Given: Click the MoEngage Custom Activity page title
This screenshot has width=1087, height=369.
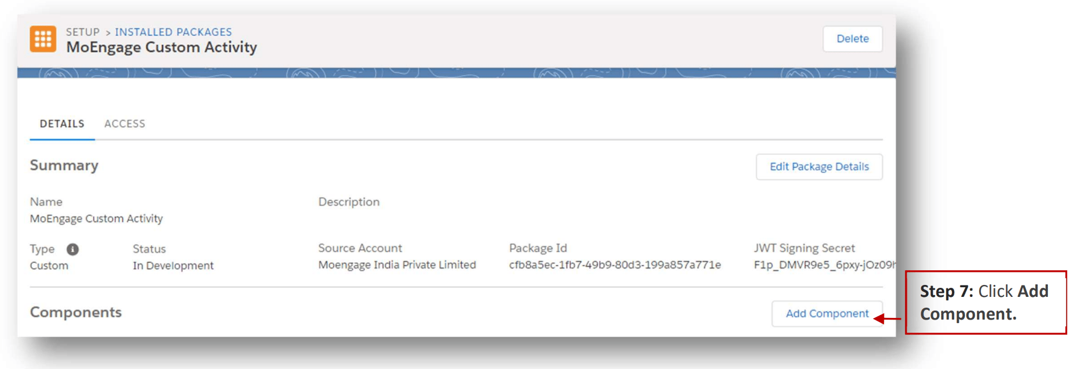Looking at the screenshot, I should tap(162, 47).
